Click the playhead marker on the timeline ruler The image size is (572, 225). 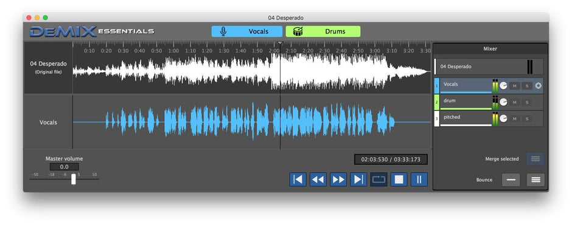pyautogui.click(x=280, y=43)
